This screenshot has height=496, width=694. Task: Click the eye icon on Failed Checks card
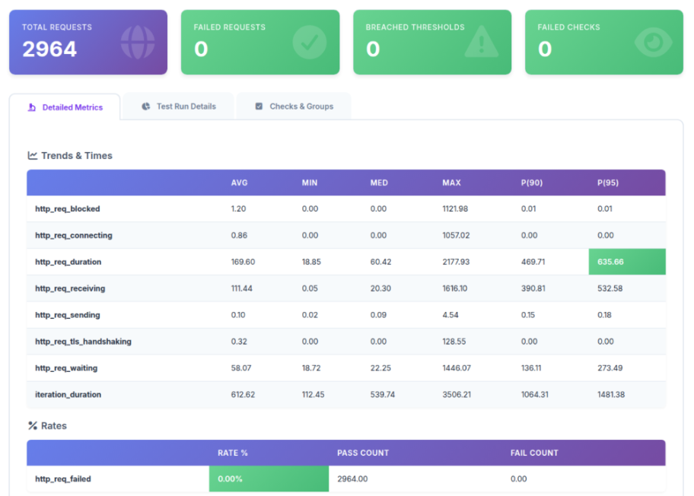pyautogui.click(x=653, y=42)
